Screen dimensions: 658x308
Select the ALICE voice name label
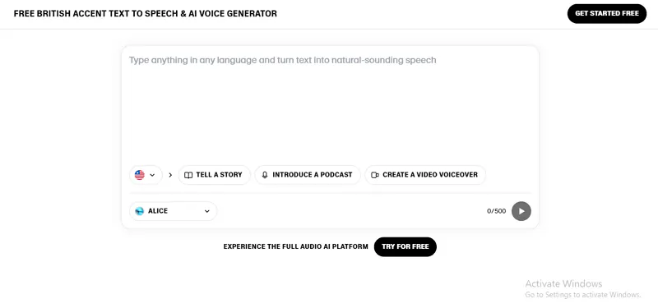coord(158,211)
